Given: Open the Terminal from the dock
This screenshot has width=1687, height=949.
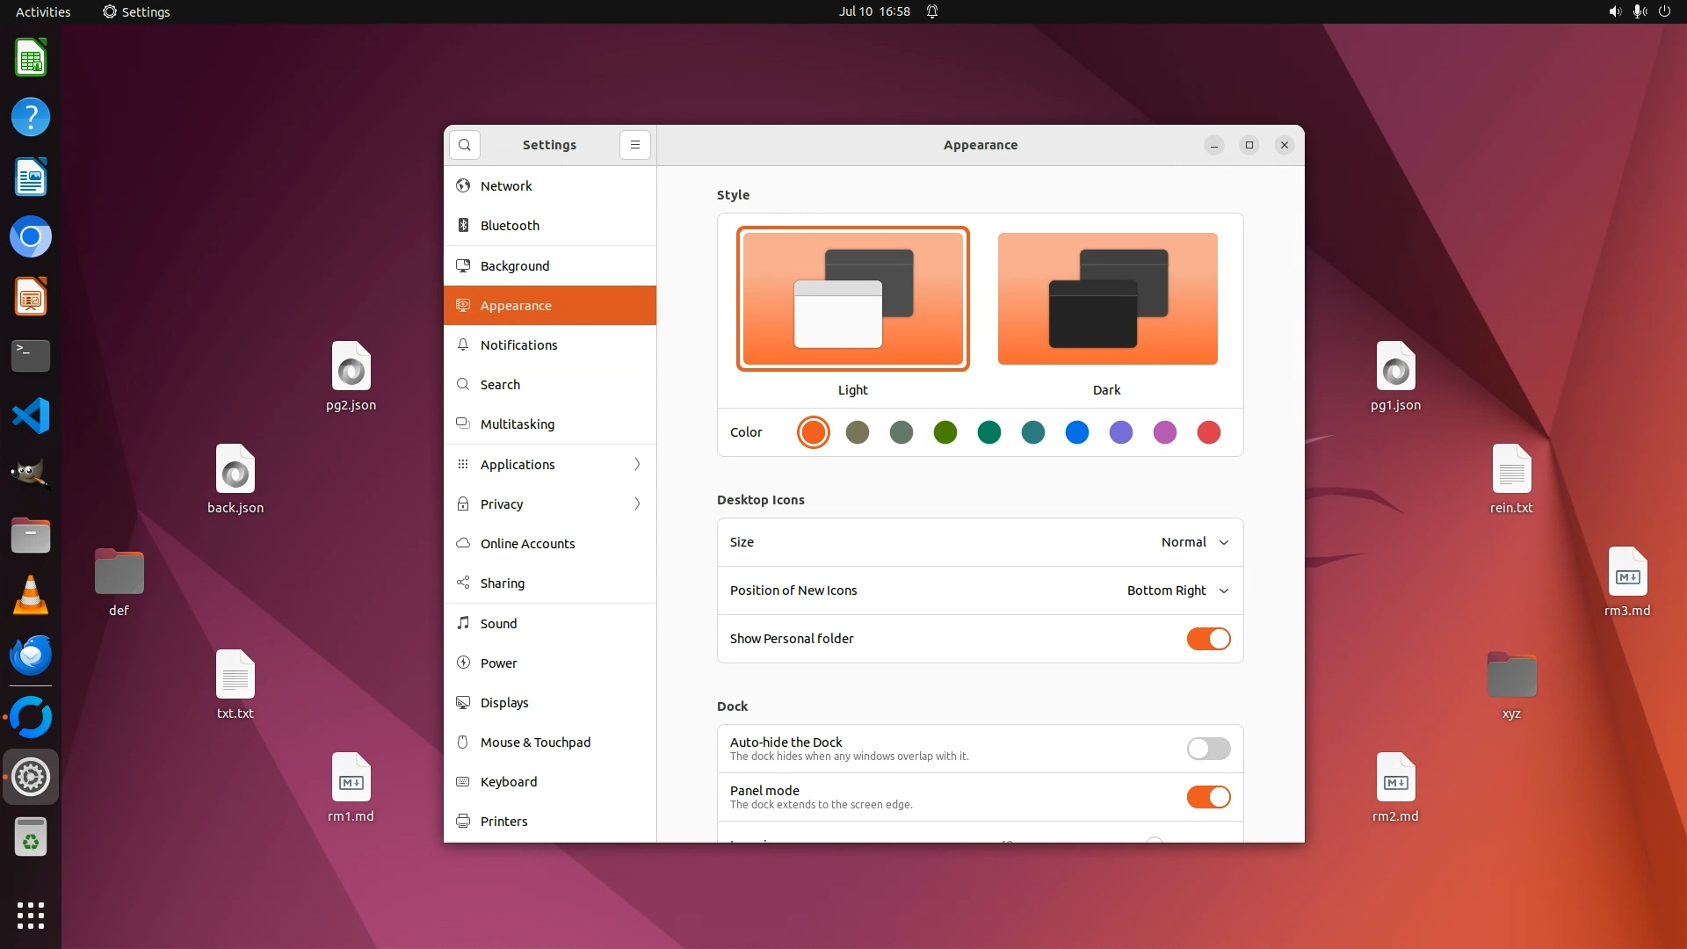Looking at the screenshot, I should (31, 356).
